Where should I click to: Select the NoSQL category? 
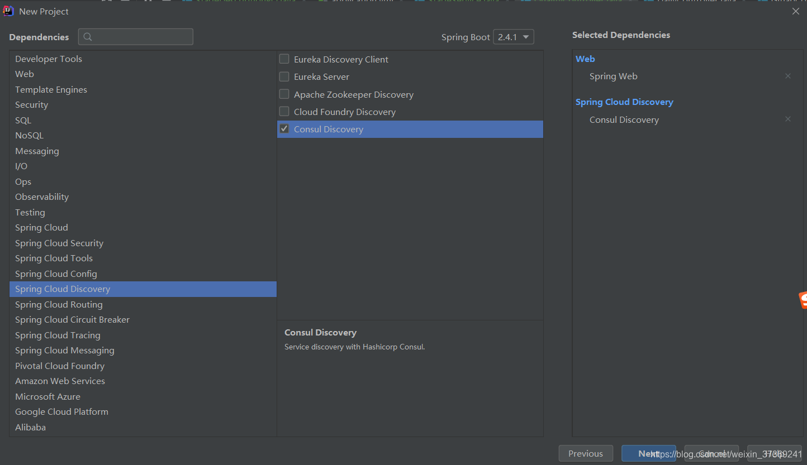click(x=143, y=135)
